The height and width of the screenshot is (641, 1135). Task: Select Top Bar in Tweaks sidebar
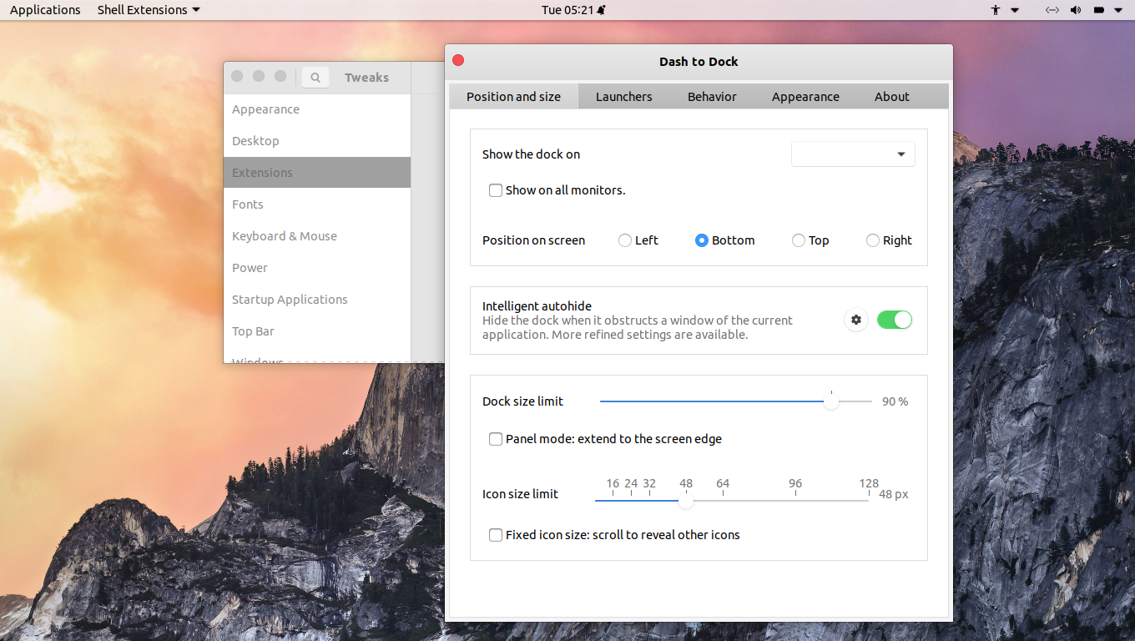[x=317, y=331]
